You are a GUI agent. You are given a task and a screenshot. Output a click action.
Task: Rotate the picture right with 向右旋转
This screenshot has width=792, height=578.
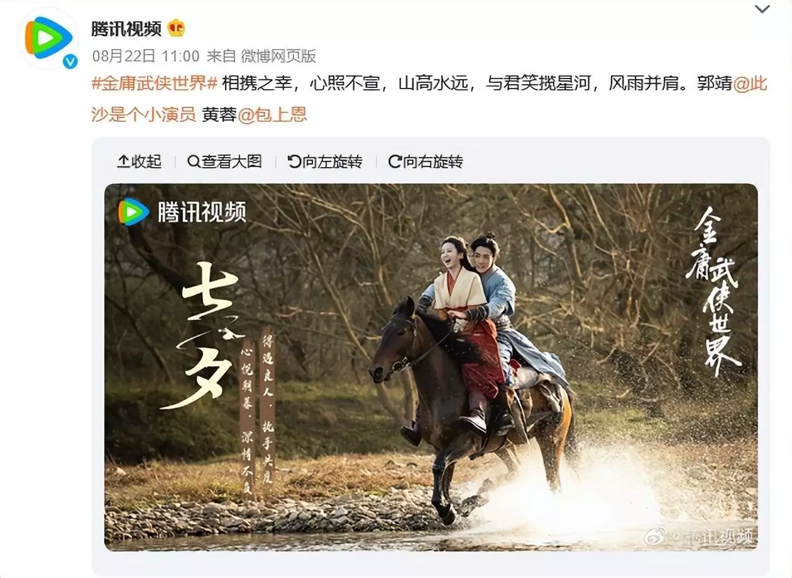426,161
